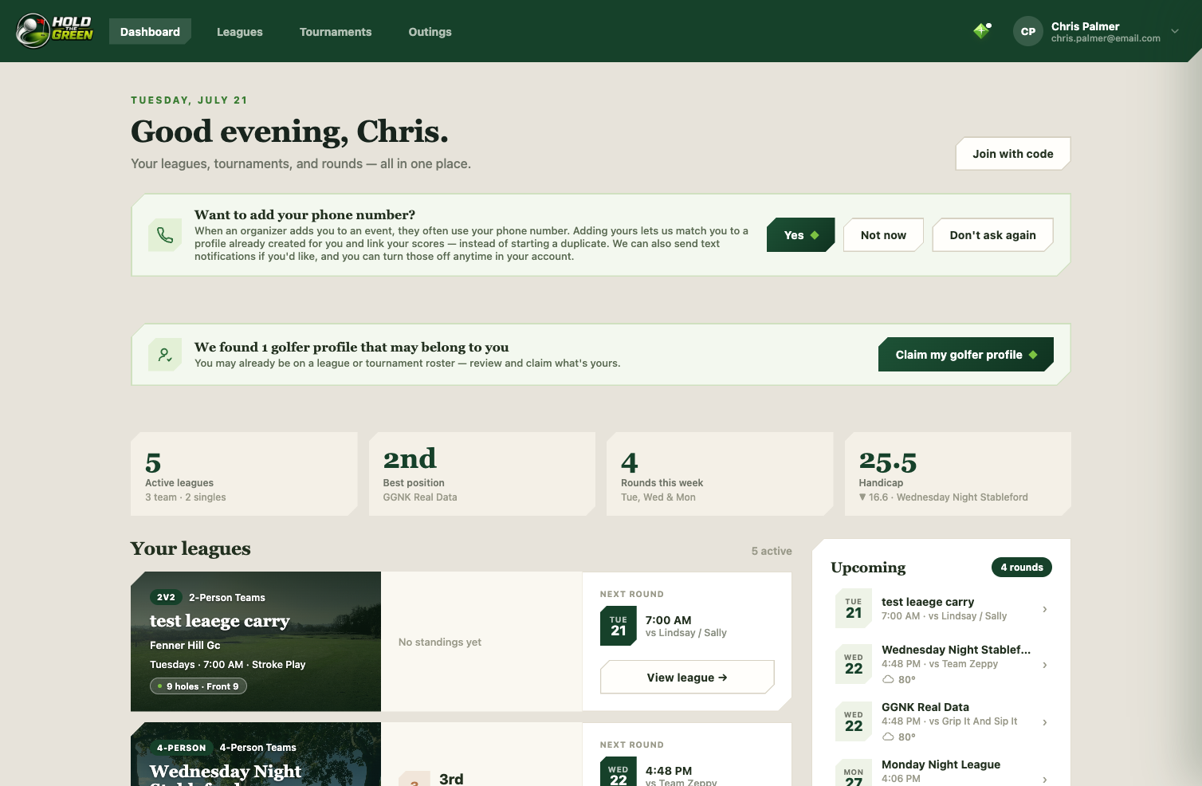Click the 4:48 PM vs Team Zeppy text in Upcoming

[940, 664]
